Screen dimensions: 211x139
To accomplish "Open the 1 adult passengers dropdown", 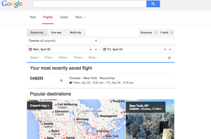I will (166, 33).
